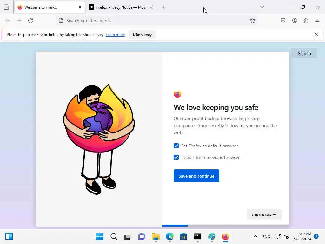
Task: Open the Windows Start menu
Action: 100,236
